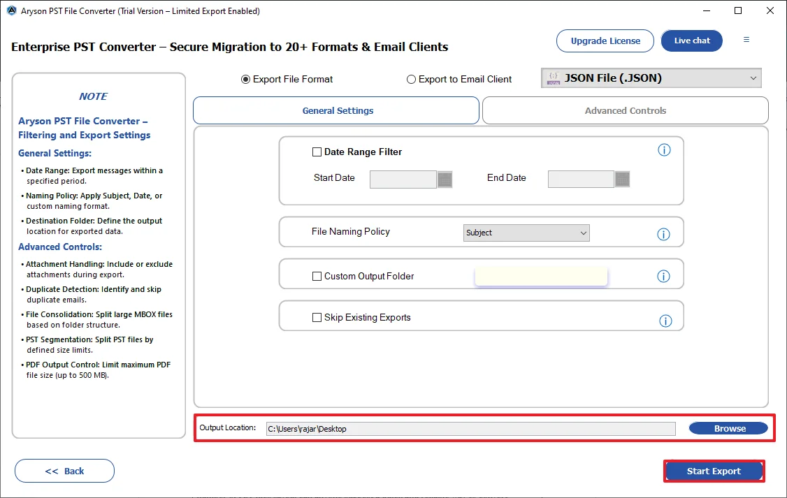This screenshot has height=498, width=787.
Task: Open the Date Range Filter info icon
Action: point(664,150)
